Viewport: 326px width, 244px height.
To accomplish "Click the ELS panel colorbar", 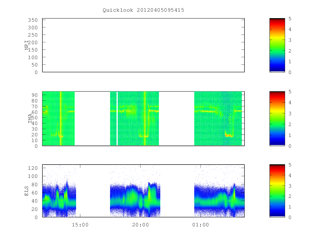I will pos(277,191).
